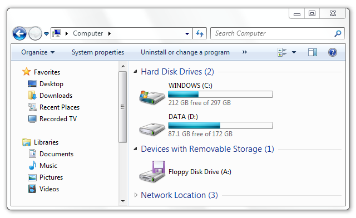Click Floppy Disk Drive (A:) label

click(x=200, y=172)
